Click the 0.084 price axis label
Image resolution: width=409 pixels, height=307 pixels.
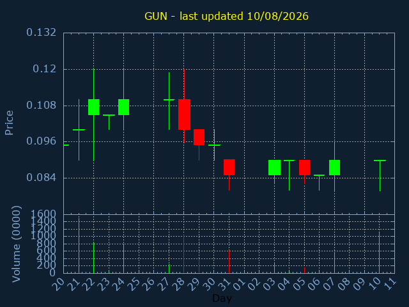tap(41, 178)
